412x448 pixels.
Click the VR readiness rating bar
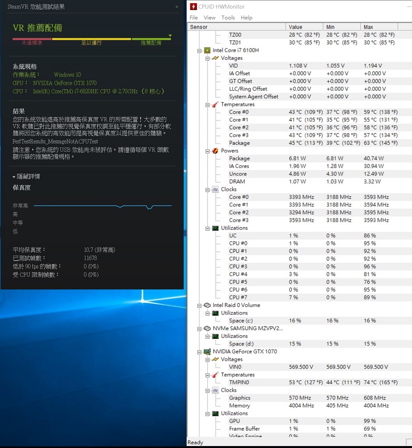pyautogui.click(x=92, y=39)
